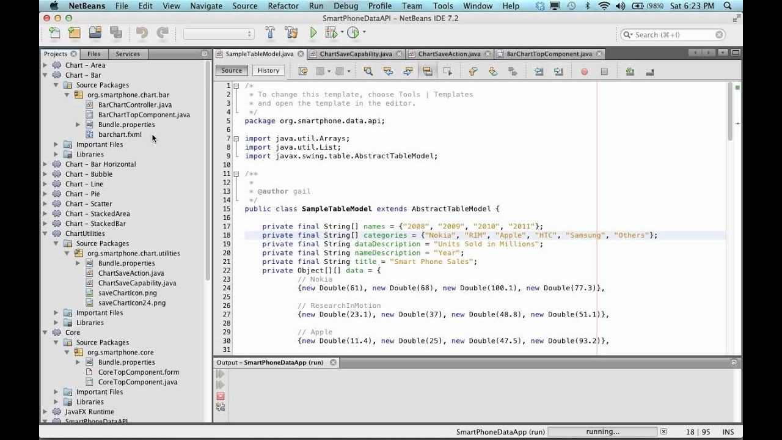
Task: Collapse the Core project node
Action: pyautogui.click(x=45, y=332)
